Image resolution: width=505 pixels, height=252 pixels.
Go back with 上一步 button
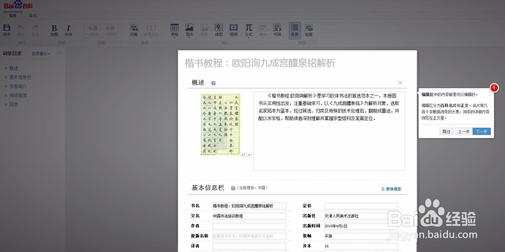[x=464, y=131]
